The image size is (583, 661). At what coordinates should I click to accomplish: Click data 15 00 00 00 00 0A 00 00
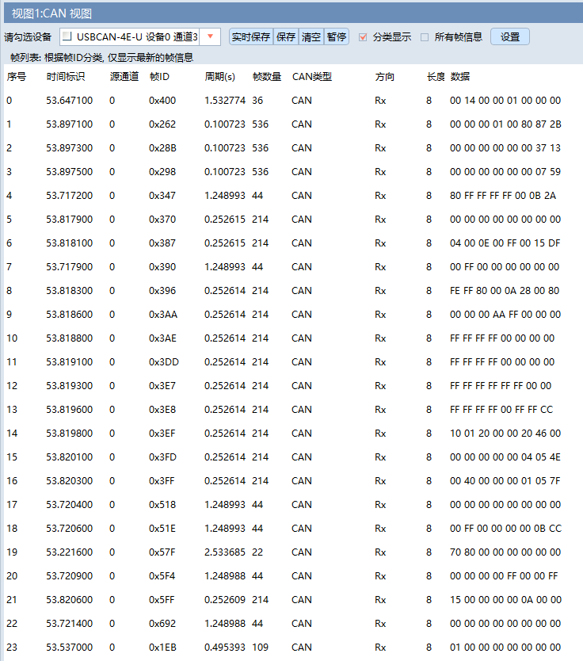click(505, 599)
